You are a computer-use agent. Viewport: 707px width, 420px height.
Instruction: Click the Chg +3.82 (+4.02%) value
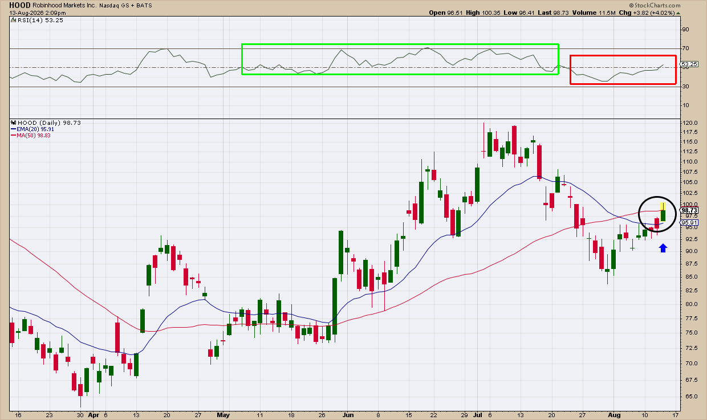click(647, 13)
